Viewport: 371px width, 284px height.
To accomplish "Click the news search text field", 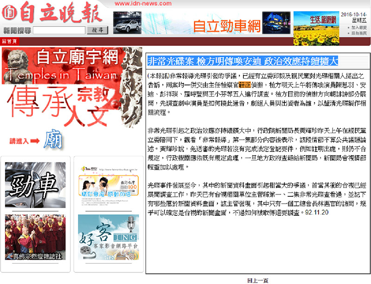I will (59, 31).
